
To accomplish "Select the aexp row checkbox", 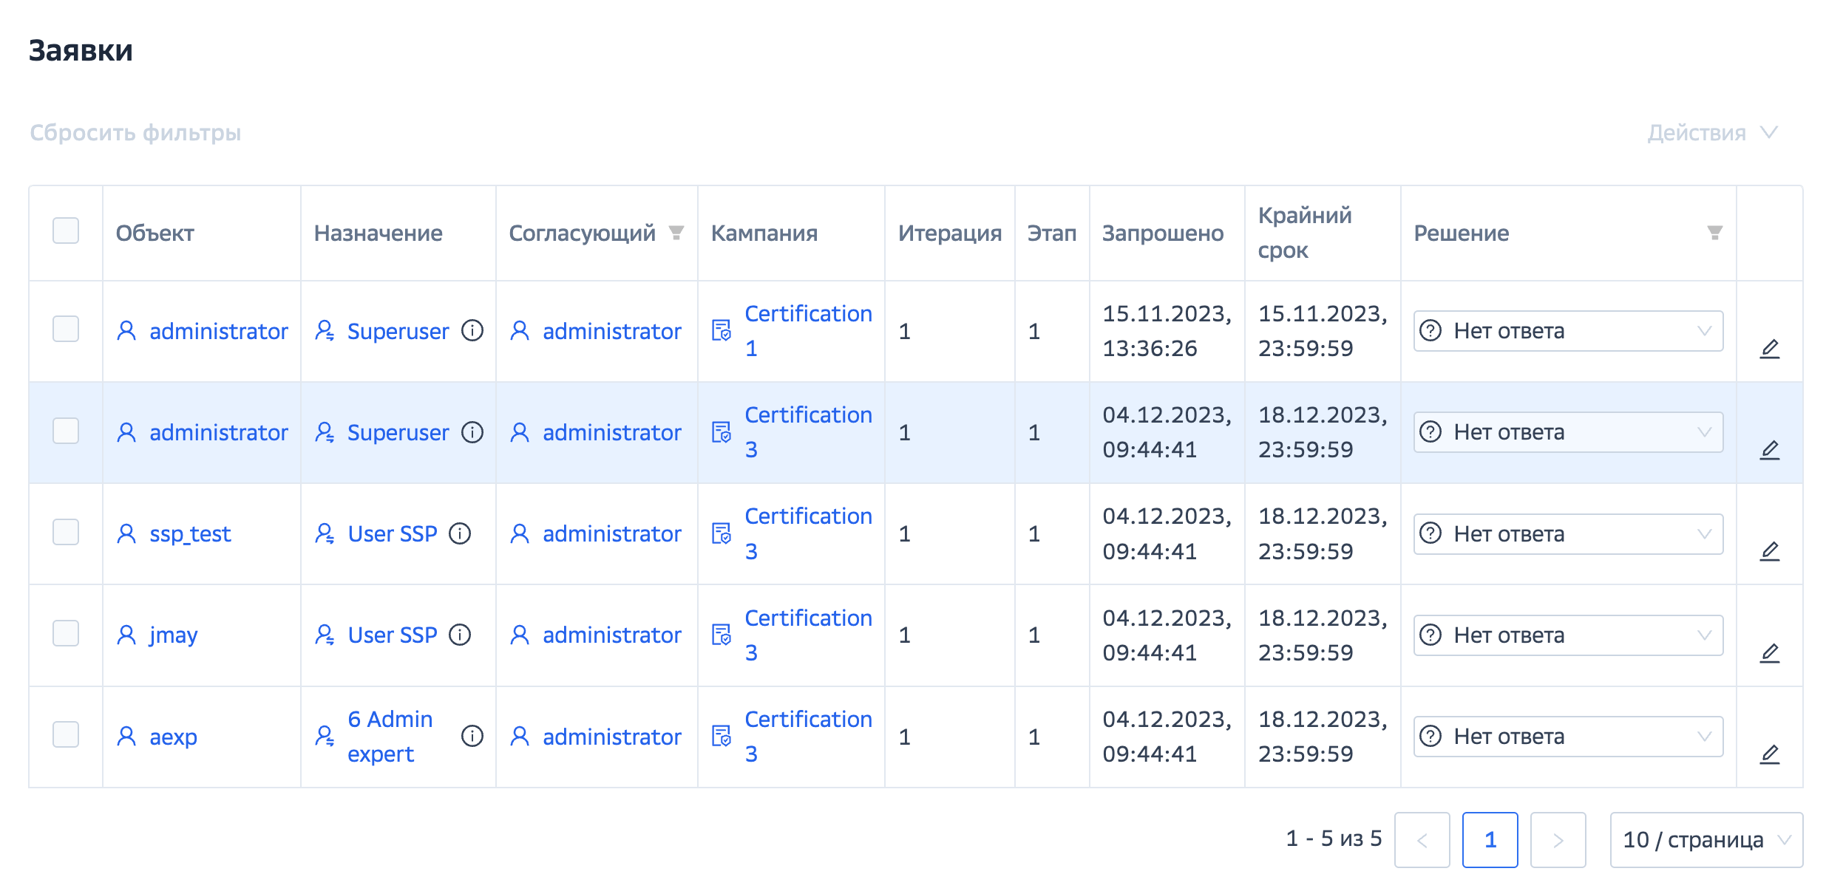I will pyautogui.click(x=66, y=734).
